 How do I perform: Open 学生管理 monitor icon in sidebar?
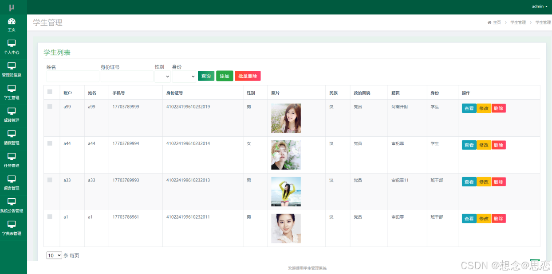(x=12, y=89)
